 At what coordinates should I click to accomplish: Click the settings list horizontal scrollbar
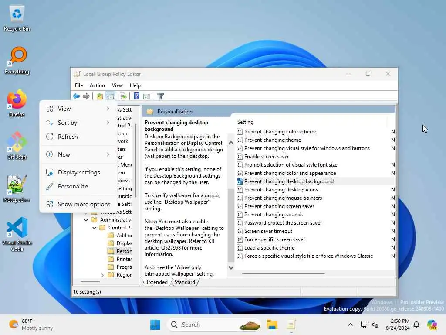click(x=283, y=273)
